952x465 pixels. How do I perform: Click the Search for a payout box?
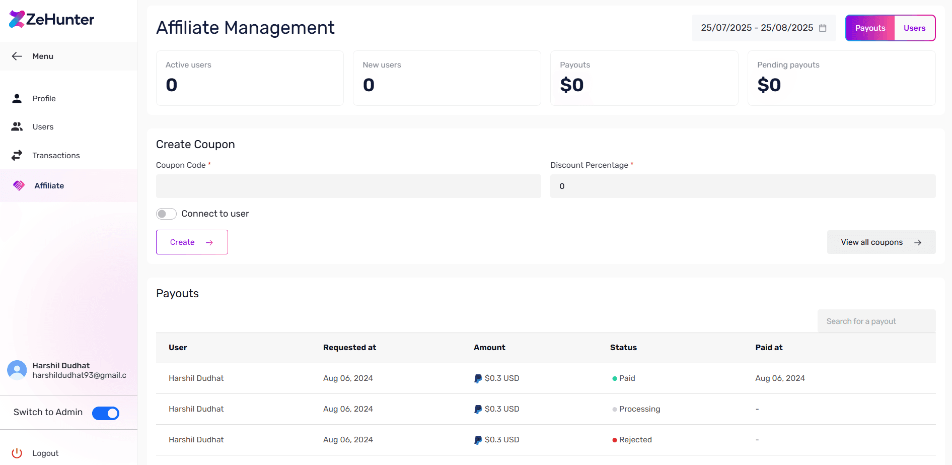click(x=876, y=321)
